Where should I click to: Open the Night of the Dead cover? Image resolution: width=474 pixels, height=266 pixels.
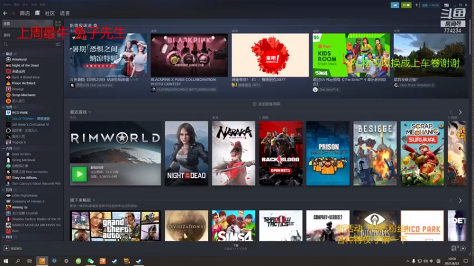click(186, 153)
